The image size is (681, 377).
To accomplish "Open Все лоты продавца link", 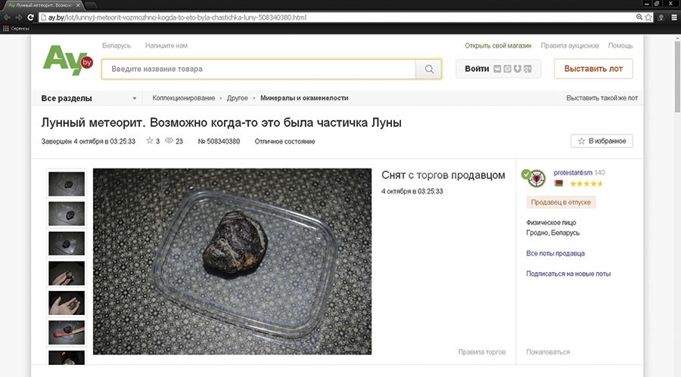I will point(555,253).
